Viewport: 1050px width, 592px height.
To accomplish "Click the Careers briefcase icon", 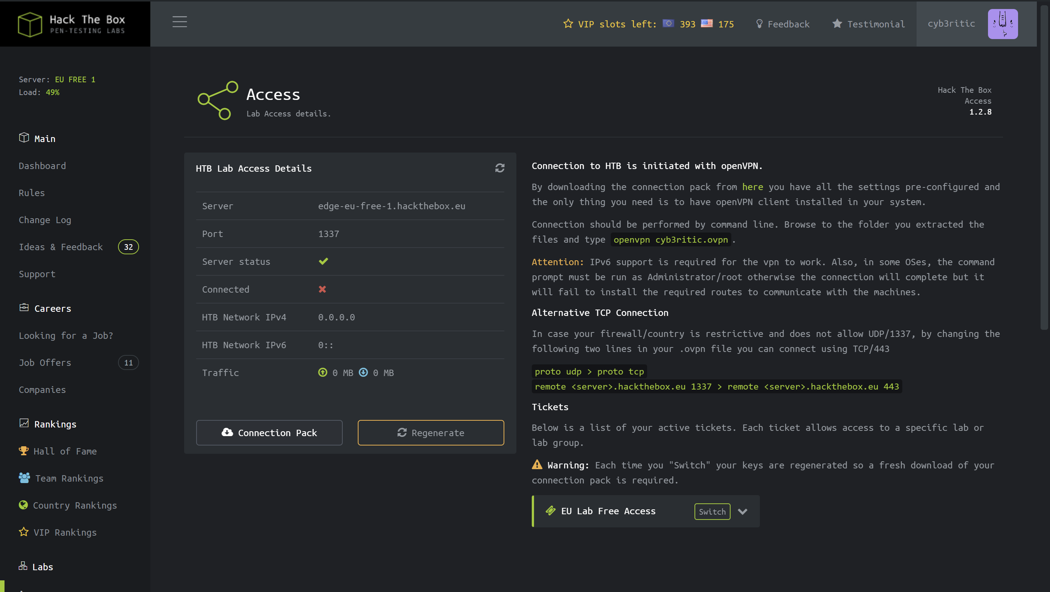I will tap(24, 308).
